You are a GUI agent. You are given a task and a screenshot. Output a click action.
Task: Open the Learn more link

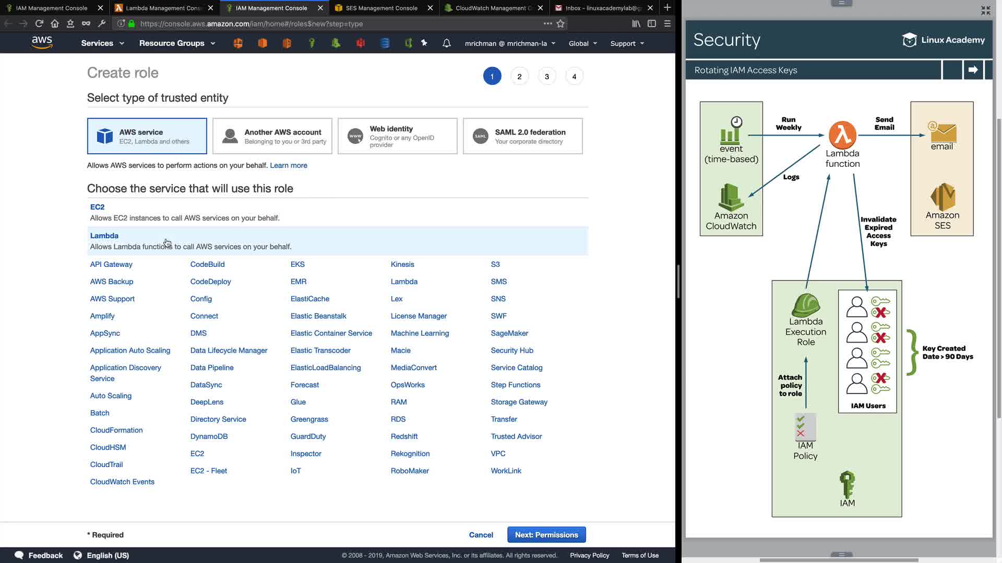pyautogui.click(x=288, y=165)
